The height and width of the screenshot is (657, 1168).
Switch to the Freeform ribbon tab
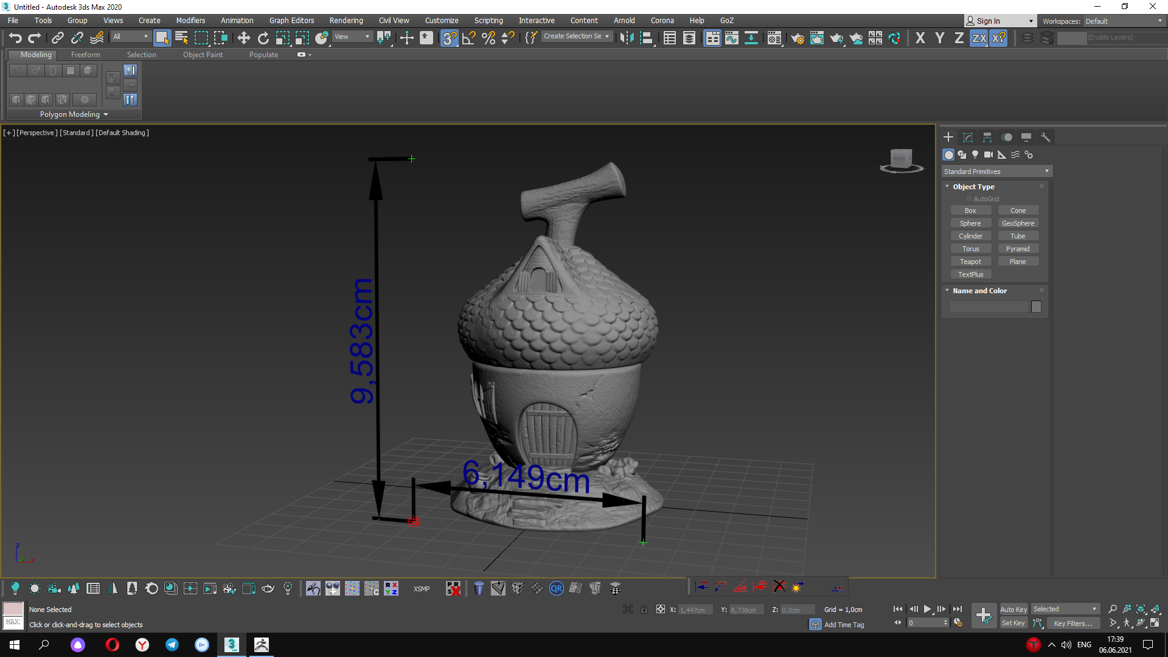pyautogui.click(x=85, y=55)
